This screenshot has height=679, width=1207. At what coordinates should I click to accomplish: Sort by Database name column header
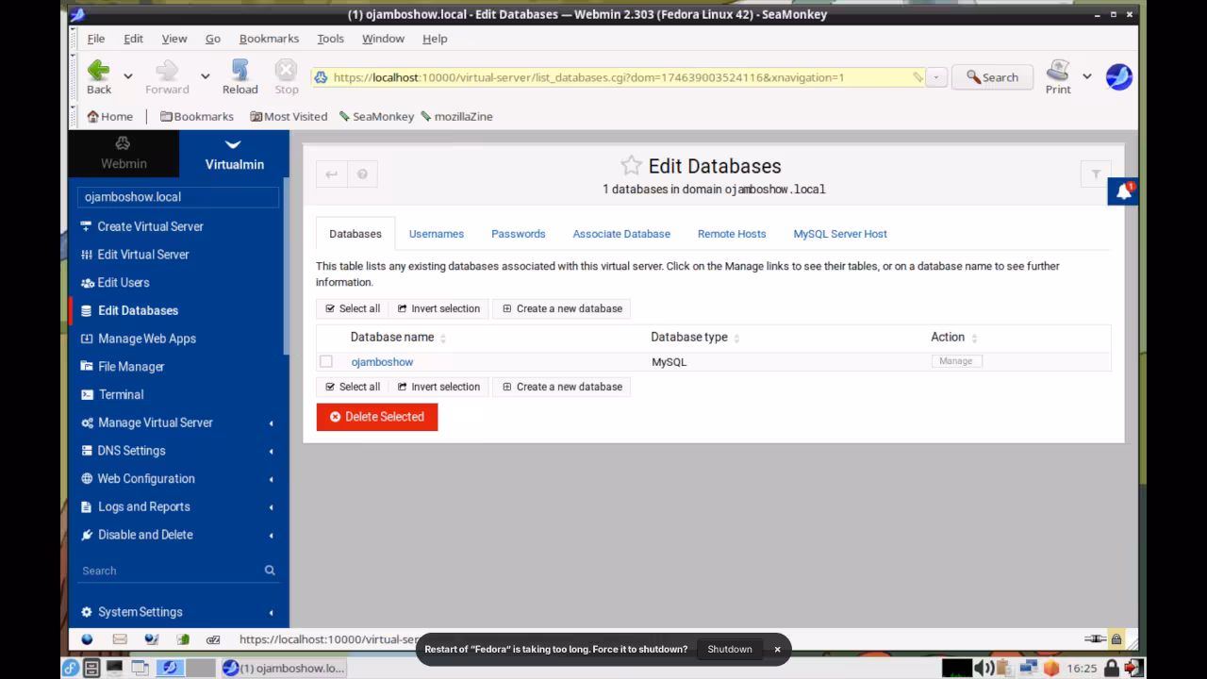point(392,338)
